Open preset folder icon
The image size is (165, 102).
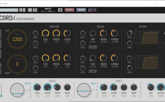30,10
